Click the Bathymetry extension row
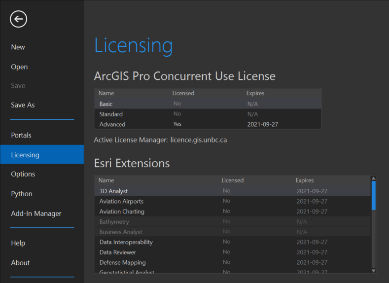The height and width of the screenshot is (283, 389). pos(232,221)
